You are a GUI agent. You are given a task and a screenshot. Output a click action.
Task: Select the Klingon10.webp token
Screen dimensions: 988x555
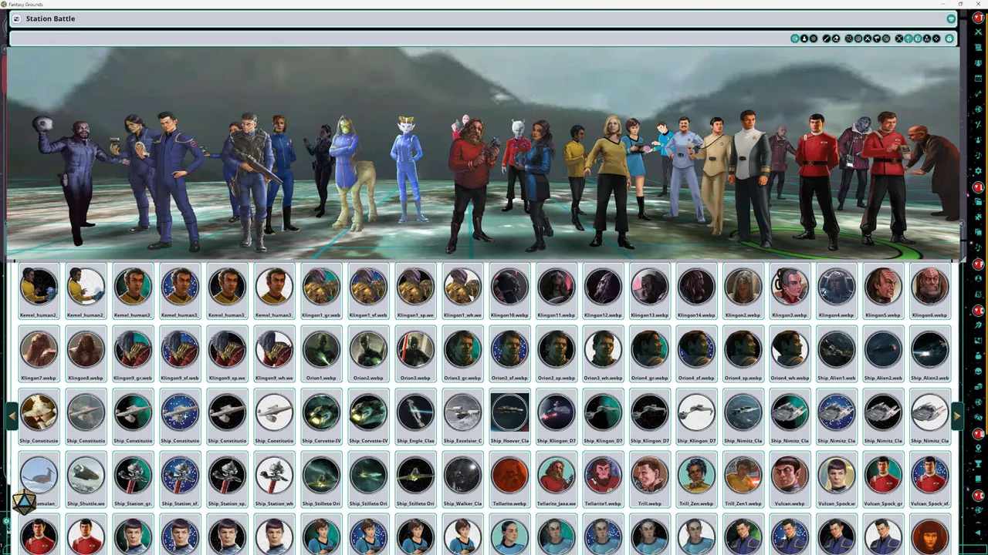point(509,291)
